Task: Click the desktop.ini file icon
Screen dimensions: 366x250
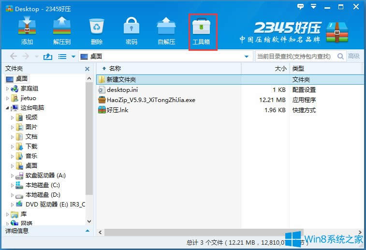Action: [x=102, y=89]
